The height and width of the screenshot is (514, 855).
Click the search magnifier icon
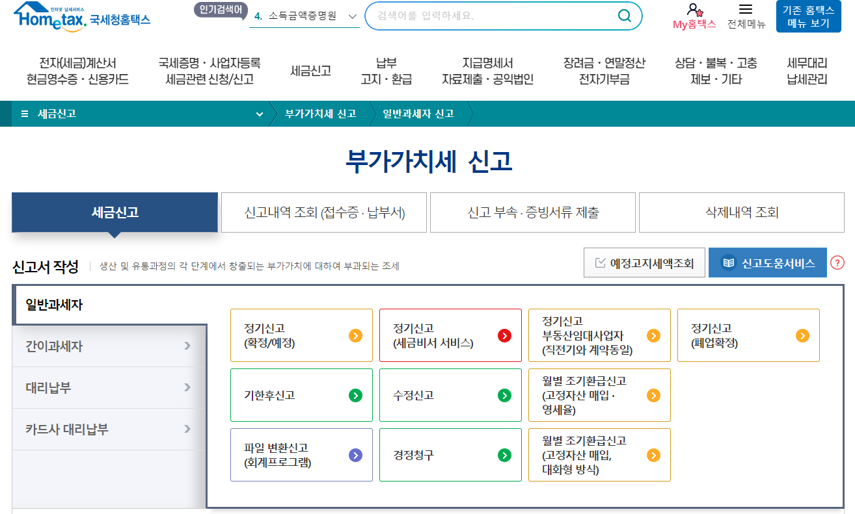pyautogui.click(x=623, y=16)
